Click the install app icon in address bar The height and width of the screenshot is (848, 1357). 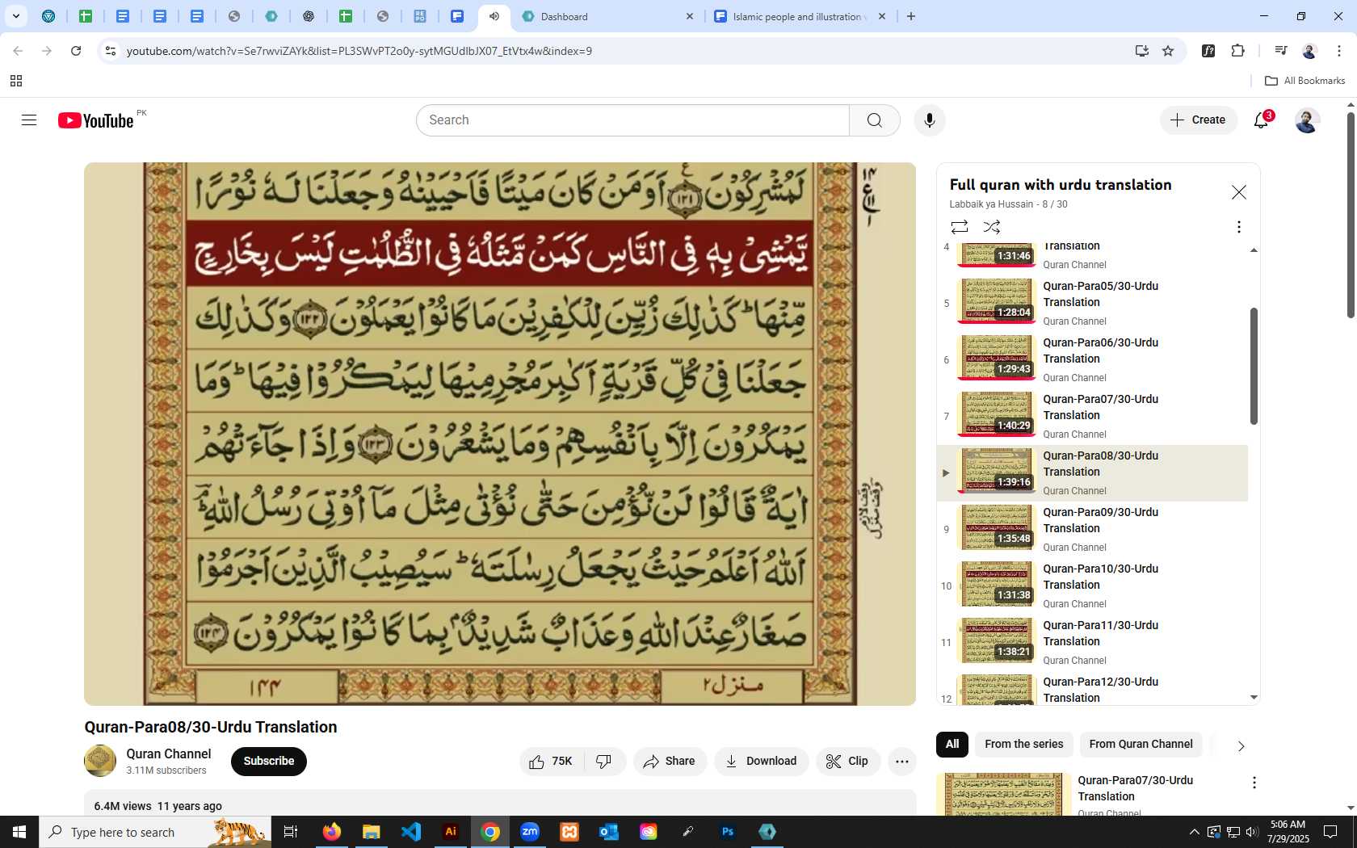(1141, 51)
